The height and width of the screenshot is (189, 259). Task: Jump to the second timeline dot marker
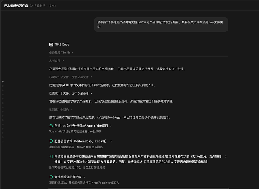3,86
